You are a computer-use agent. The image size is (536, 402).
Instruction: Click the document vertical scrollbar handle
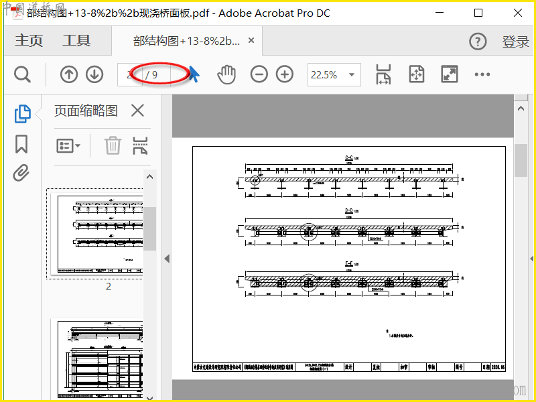521,160
